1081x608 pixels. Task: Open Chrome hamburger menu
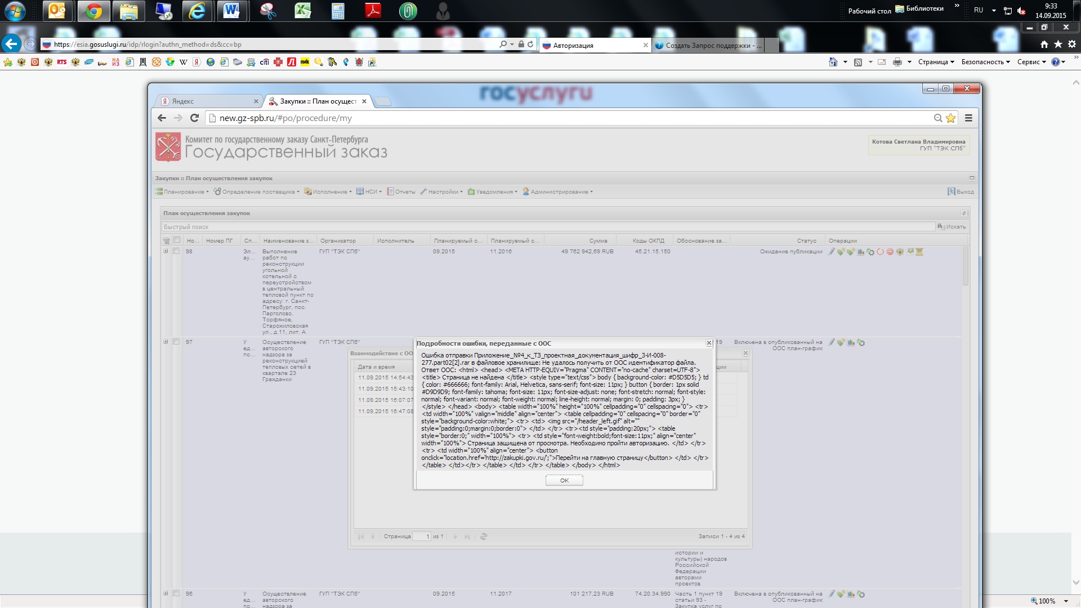tap(968, 118)
